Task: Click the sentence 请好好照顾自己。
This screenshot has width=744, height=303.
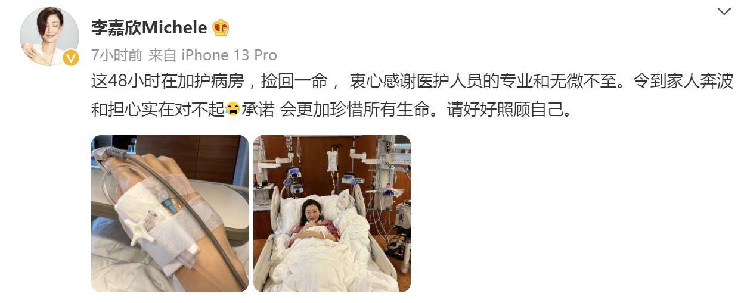Action: [x=509, y=110]
